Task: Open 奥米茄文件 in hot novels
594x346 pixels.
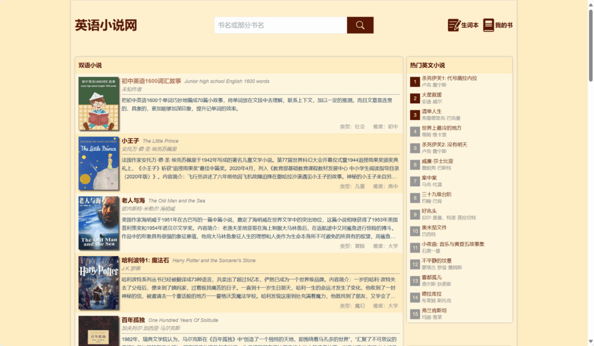Action: [434, 228]
